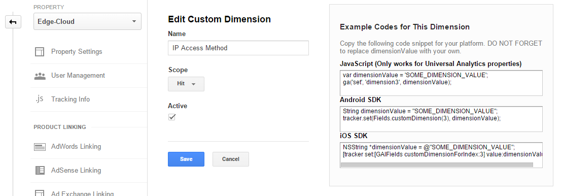Click the 'Scope' field label
Screen dimensions: 562x196
tap(178, 70)
